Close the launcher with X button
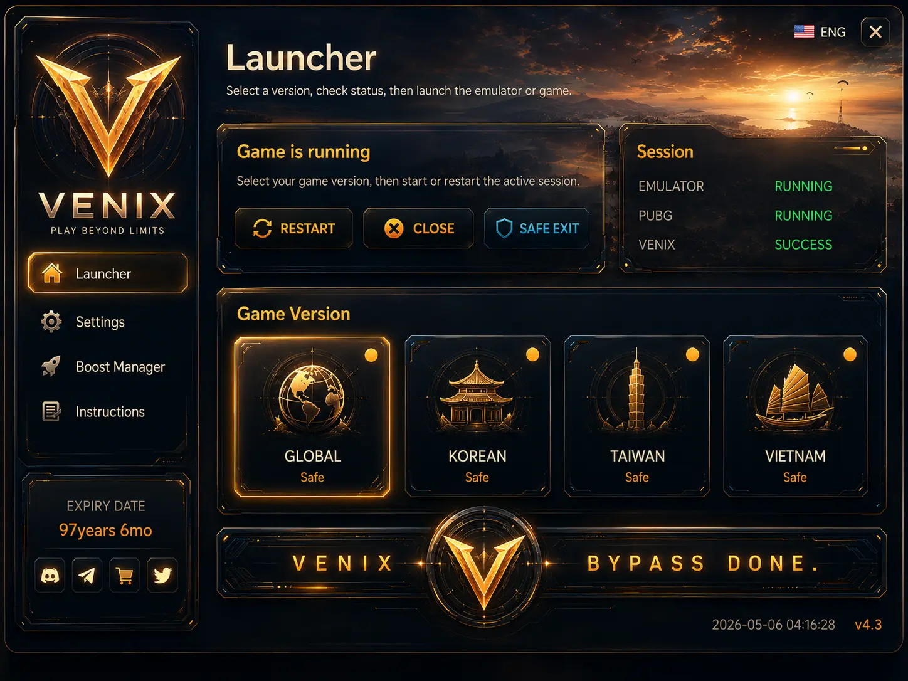 point(875,32)
